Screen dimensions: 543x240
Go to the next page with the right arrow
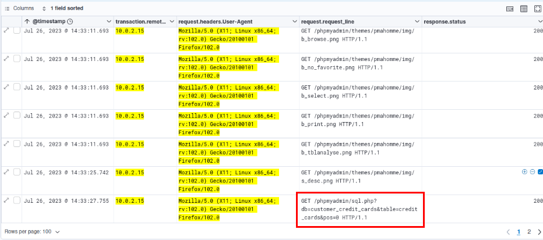(x=539, y=232)
